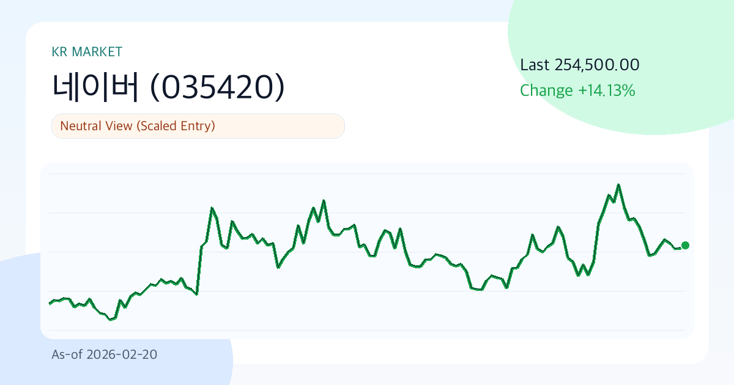The width and height of the screenshot is (734, 385).
Task: Click the Last 254,500.00 price text
Action: click(579, 65)
